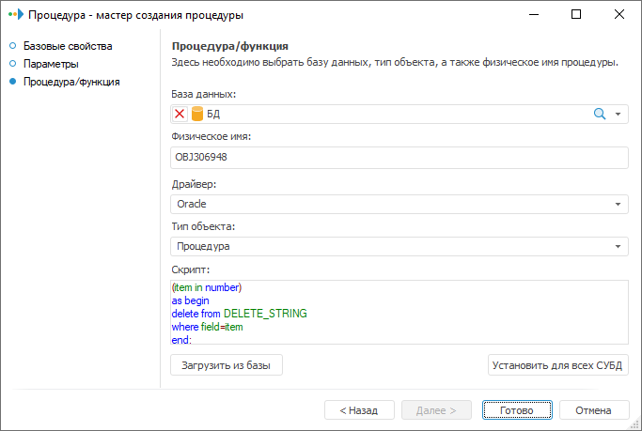Viewport: 642px width, 431px height.
Task: Click the Готово button to finish
Action: pos(516,410)
